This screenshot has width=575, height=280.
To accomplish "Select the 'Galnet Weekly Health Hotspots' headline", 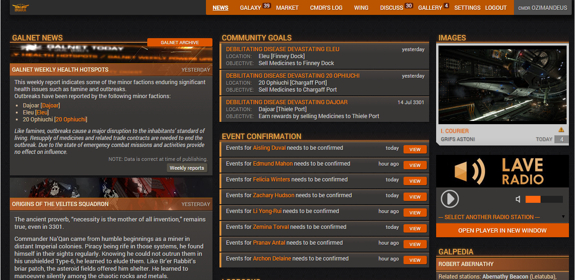I will pyautogui.click(x=60, y=70).
